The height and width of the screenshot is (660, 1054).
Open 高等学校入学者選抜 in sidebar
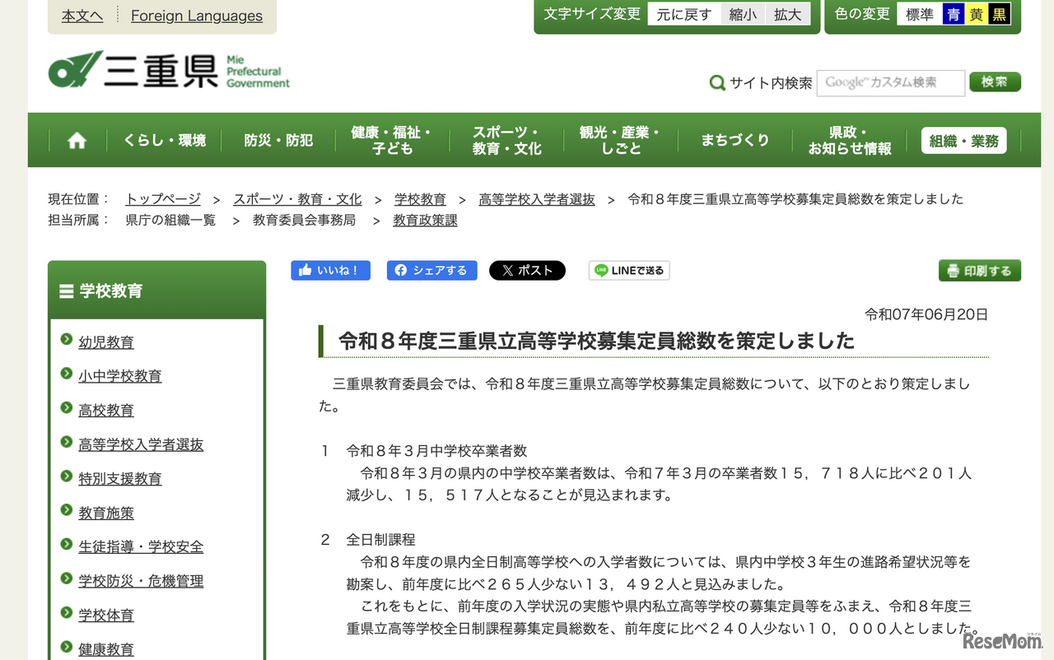pyautogui.click(x=141, y=445)
